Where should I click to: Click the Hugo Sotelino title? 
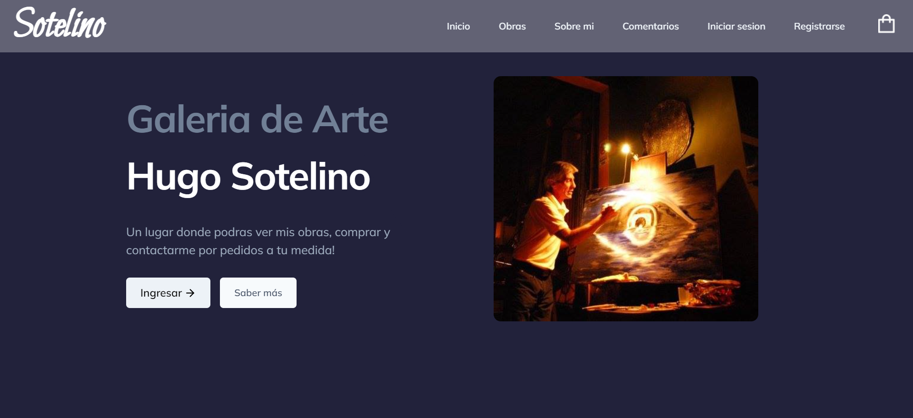248,177
